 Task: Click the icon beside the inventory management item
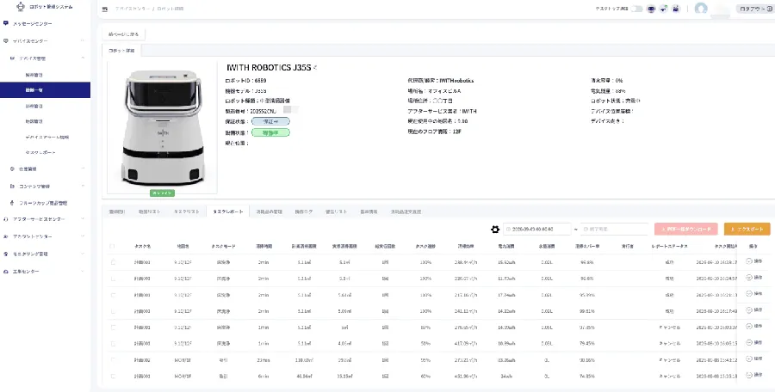(x=12, y=168)
